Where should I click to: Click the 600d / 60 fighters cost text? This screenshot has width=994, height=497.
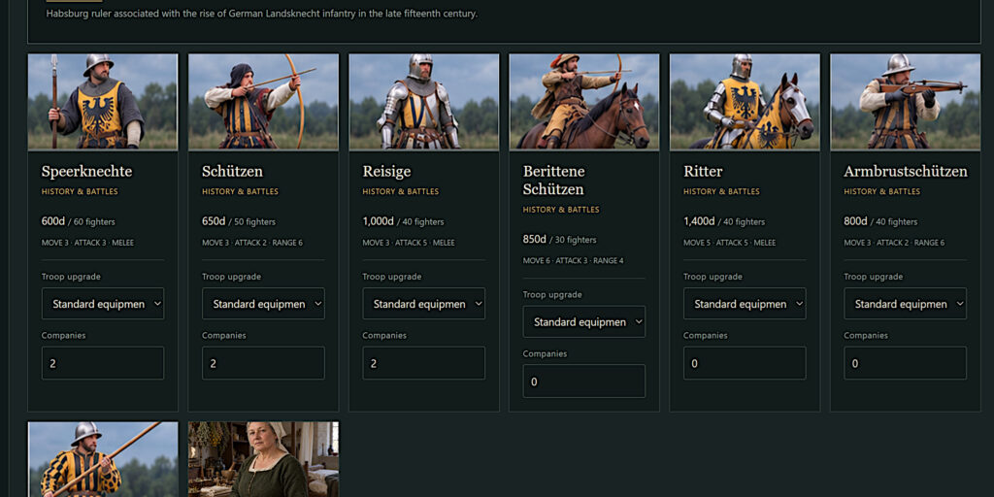79,221
